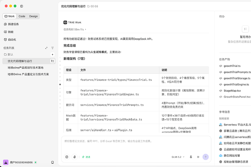Click the device icon at sidebar bottom
The height and width of the screenshot is (167, 251).
tap(52, 162)
